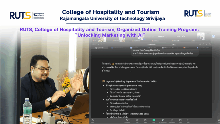Click the chatgpt.com address bar
This screenshot has height=124, width=220.
coord(152,44)
